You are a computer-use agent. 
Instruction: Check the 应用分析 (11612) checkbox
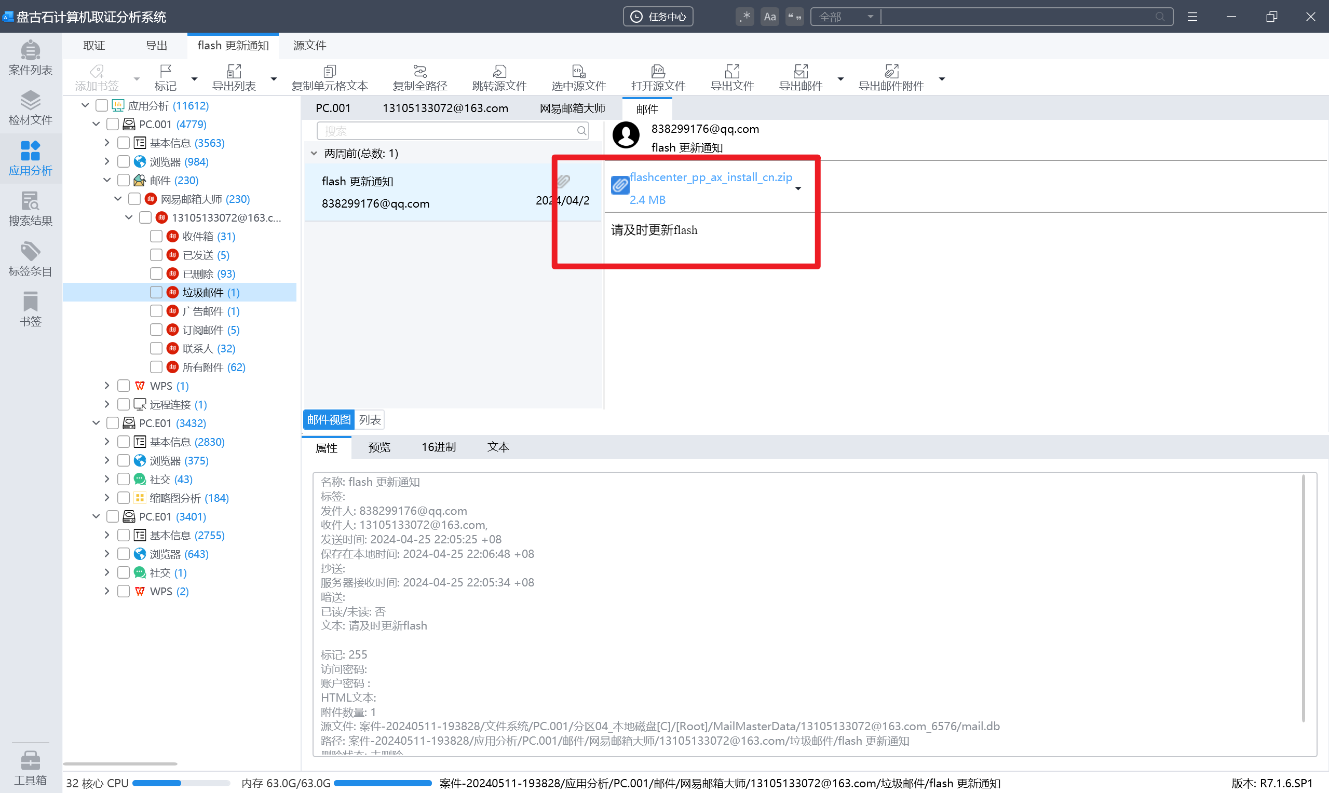tap(101, 105)
